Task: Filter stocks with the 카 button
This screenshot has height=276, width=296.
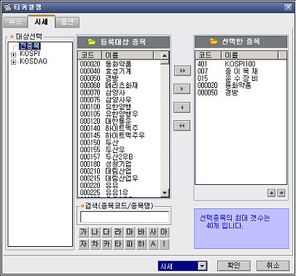Action: (106, 244)
